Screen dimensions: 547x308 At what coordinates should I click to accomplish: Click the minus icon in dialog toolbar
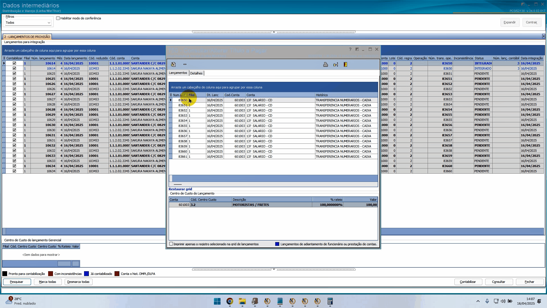(x=185, y=64)
